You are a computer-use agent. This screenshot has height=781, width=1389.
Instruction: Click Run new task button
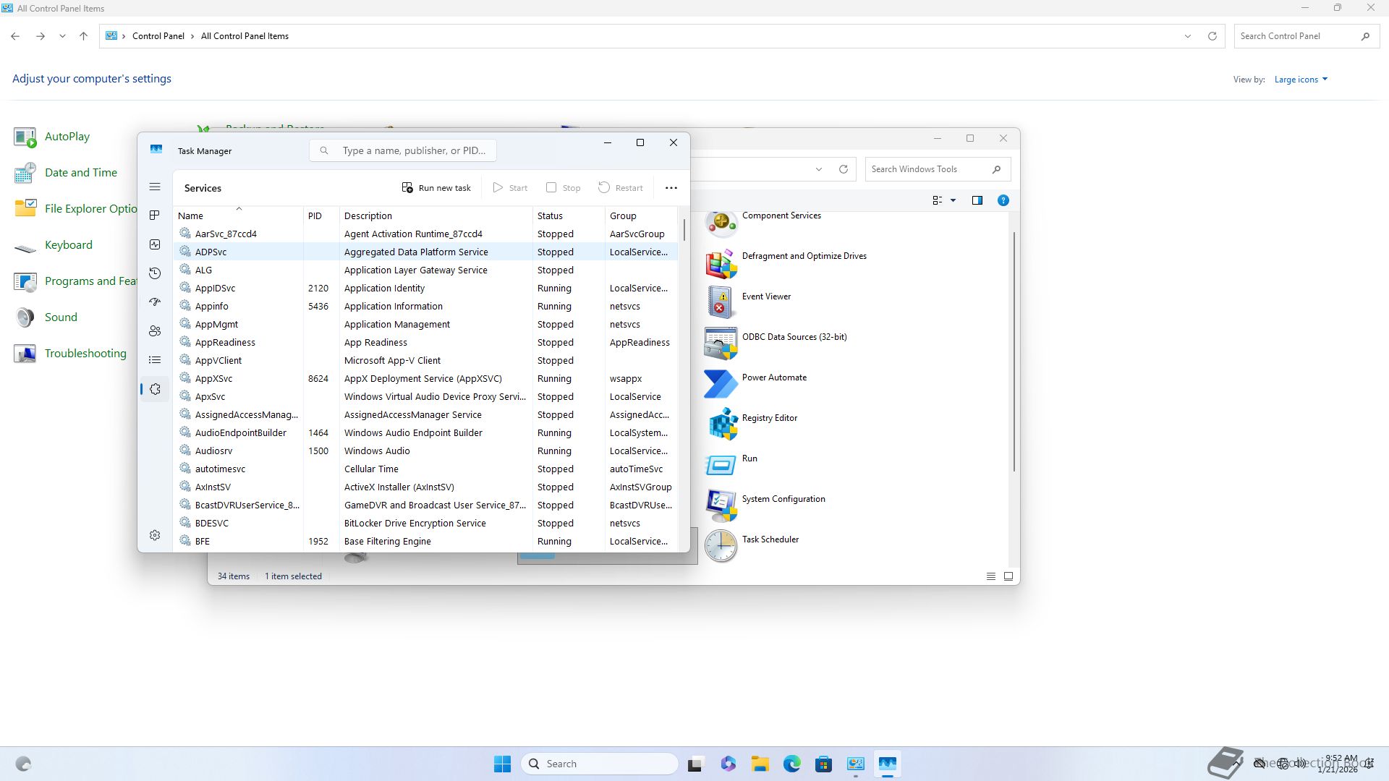coord(436,188)
